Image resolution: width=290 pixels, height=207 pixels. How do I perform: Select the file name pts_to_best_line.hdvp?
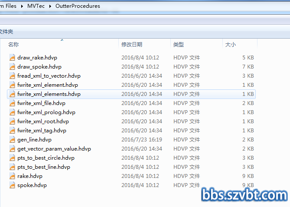point(44,167)
